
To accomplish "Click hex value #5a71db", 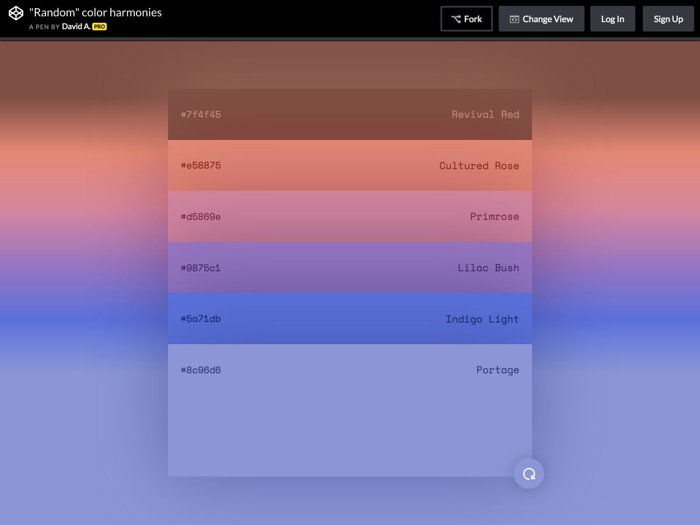I will pyautogui.click(x=201, y=318).
